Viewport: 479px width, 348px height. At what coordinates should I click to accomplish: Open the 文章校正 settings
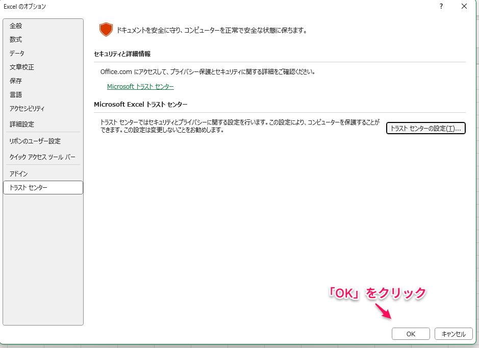pos(22,67)
